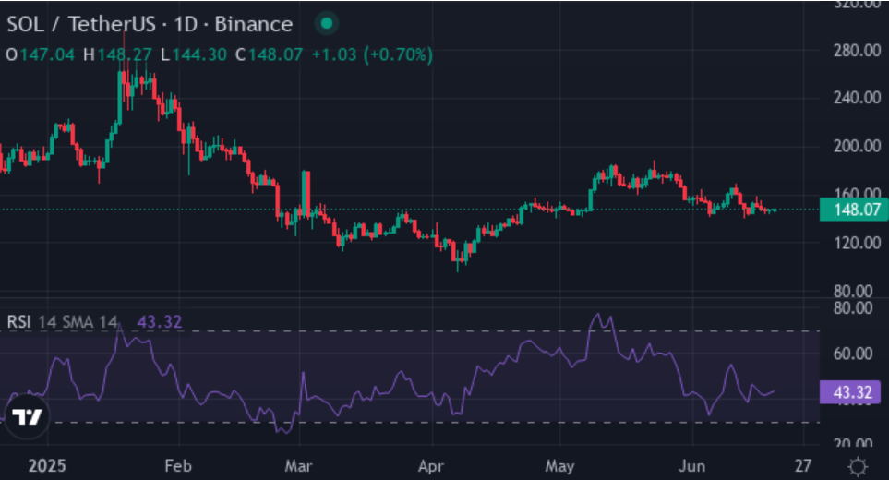889x480 pixels.
Task: Click close price value 148.07 in header
Action: pos(275,55)
